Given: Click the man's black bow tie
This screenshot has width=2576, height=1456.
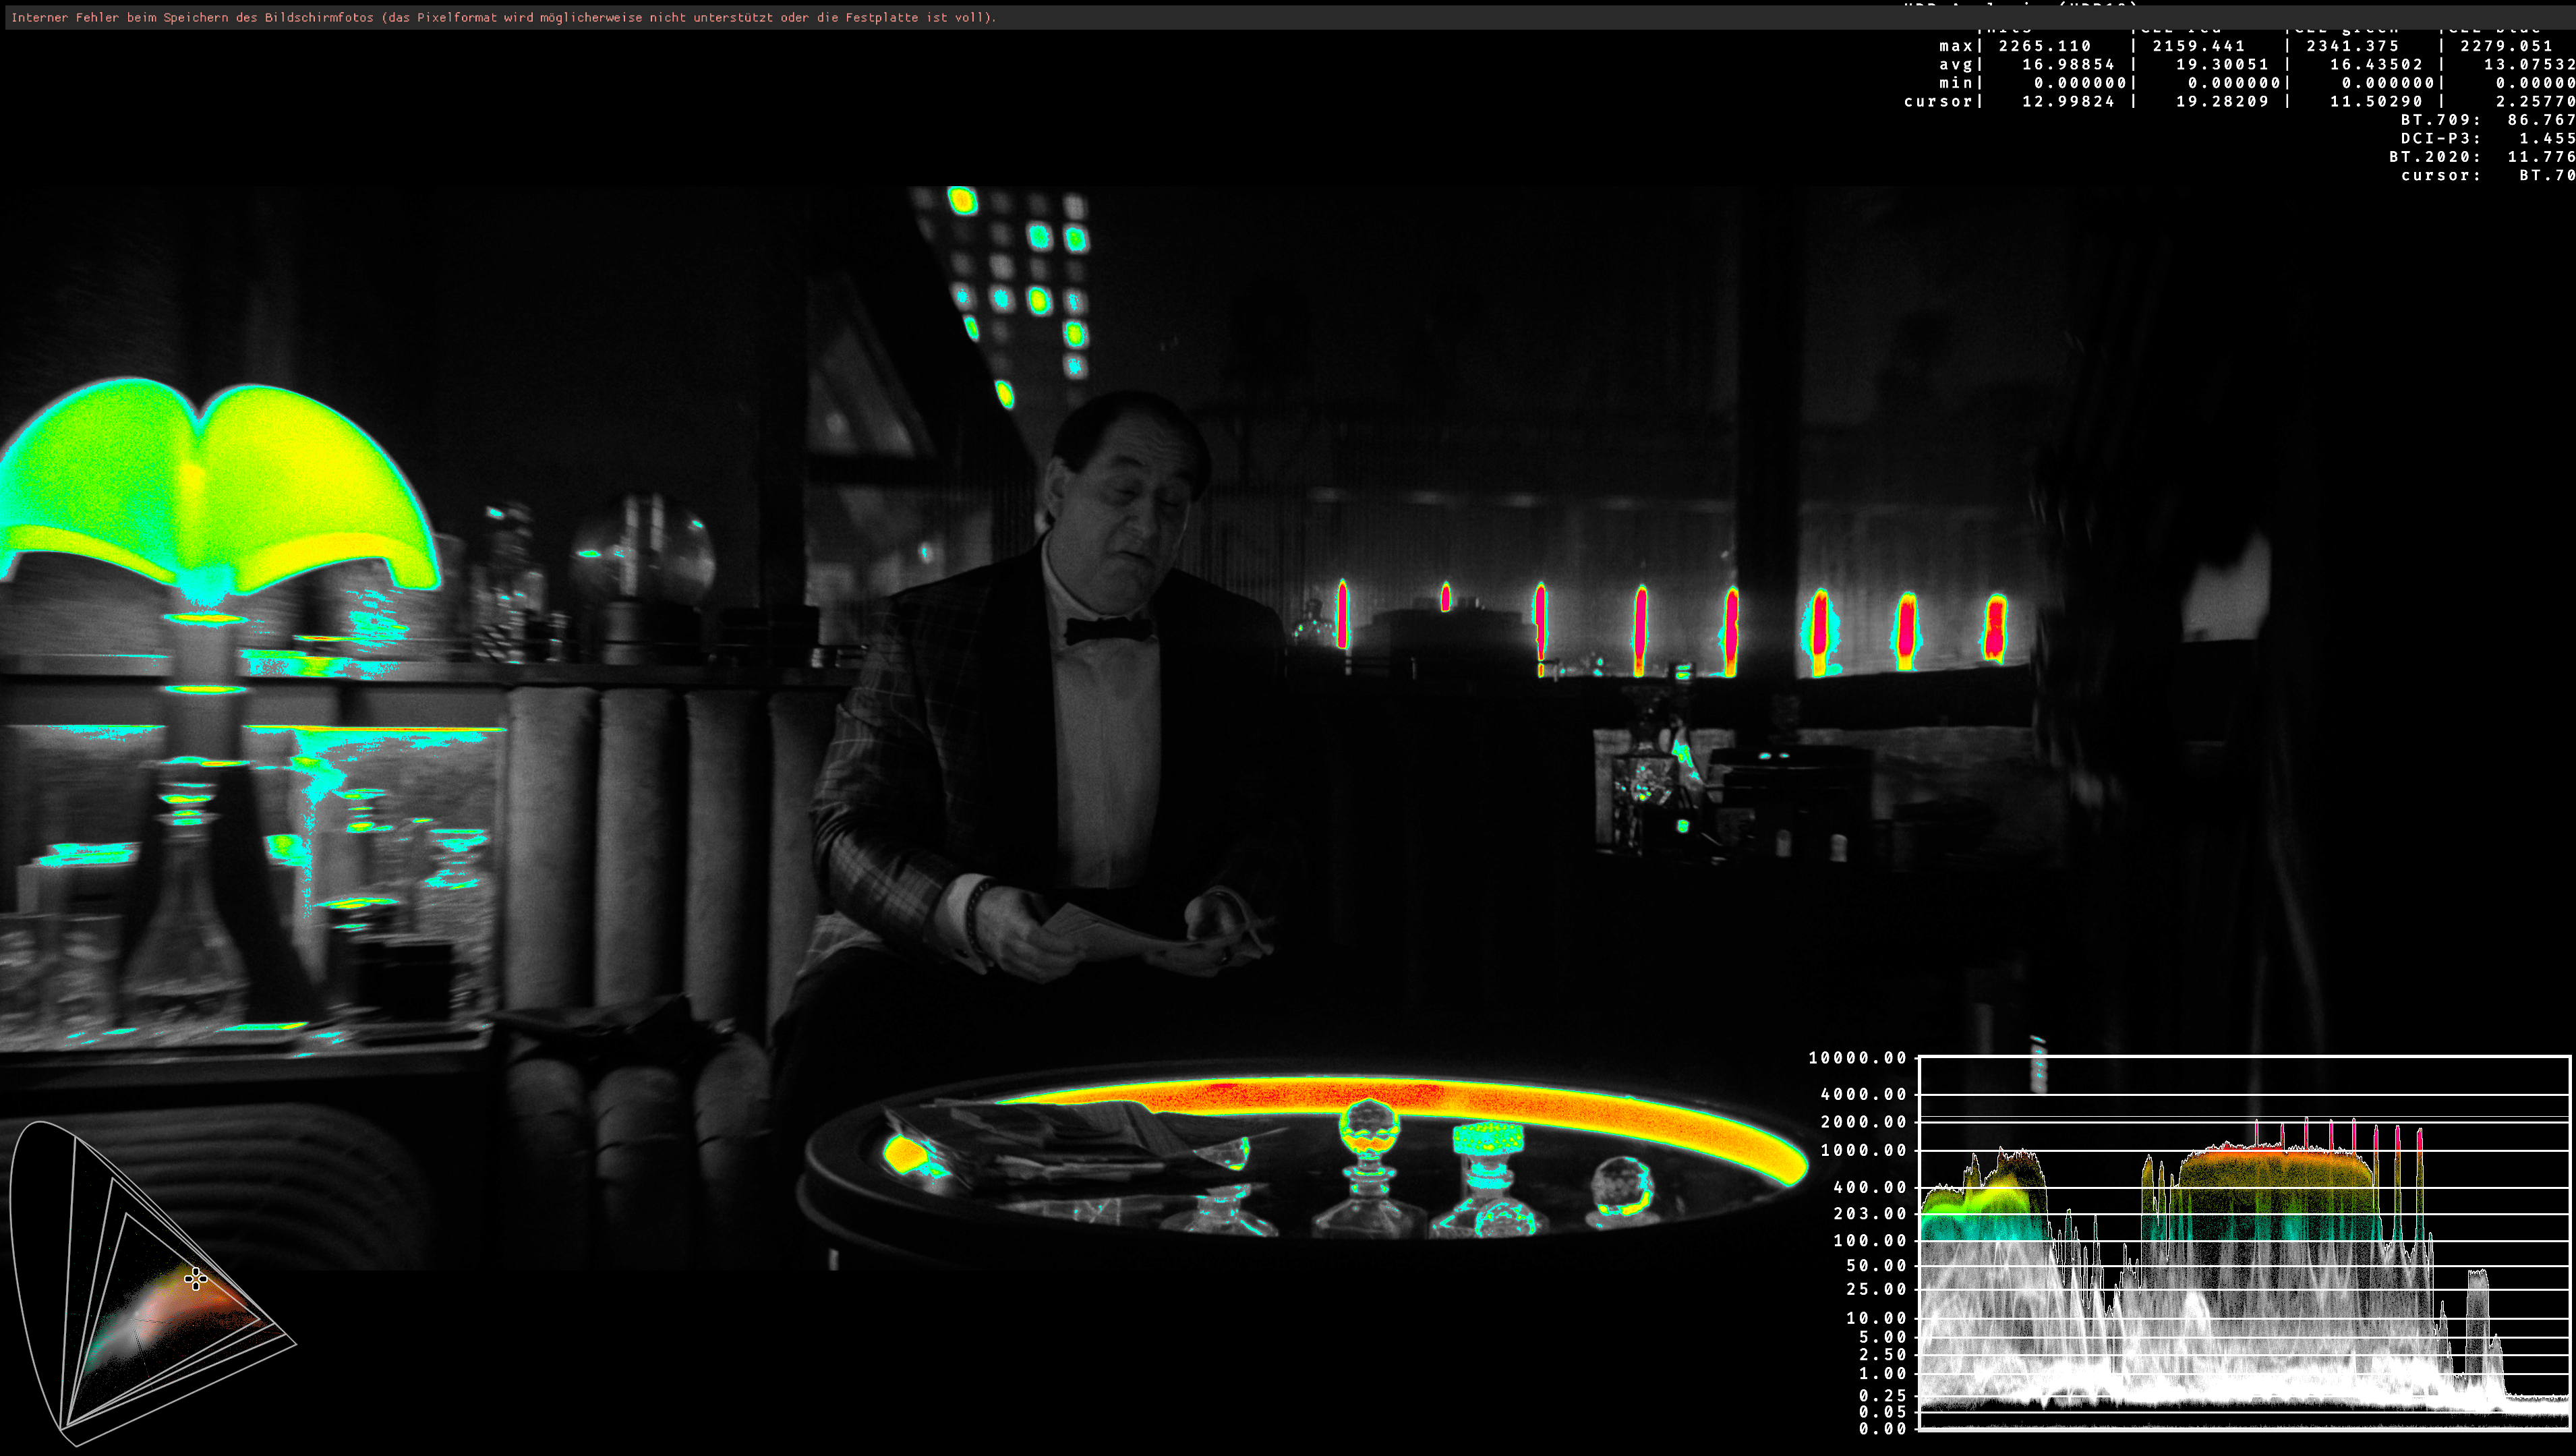Looking at the screenshot, I should click(x=1108, y=629).
